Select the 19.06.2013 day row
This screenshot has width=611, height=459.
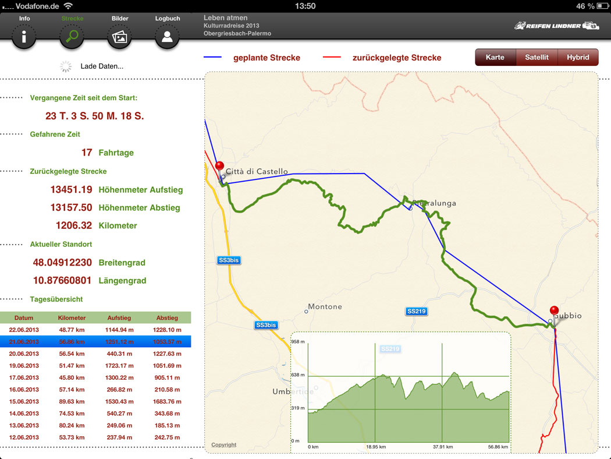(95, 366)
